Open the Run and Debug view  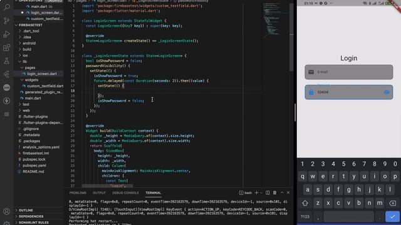(7, 34)
